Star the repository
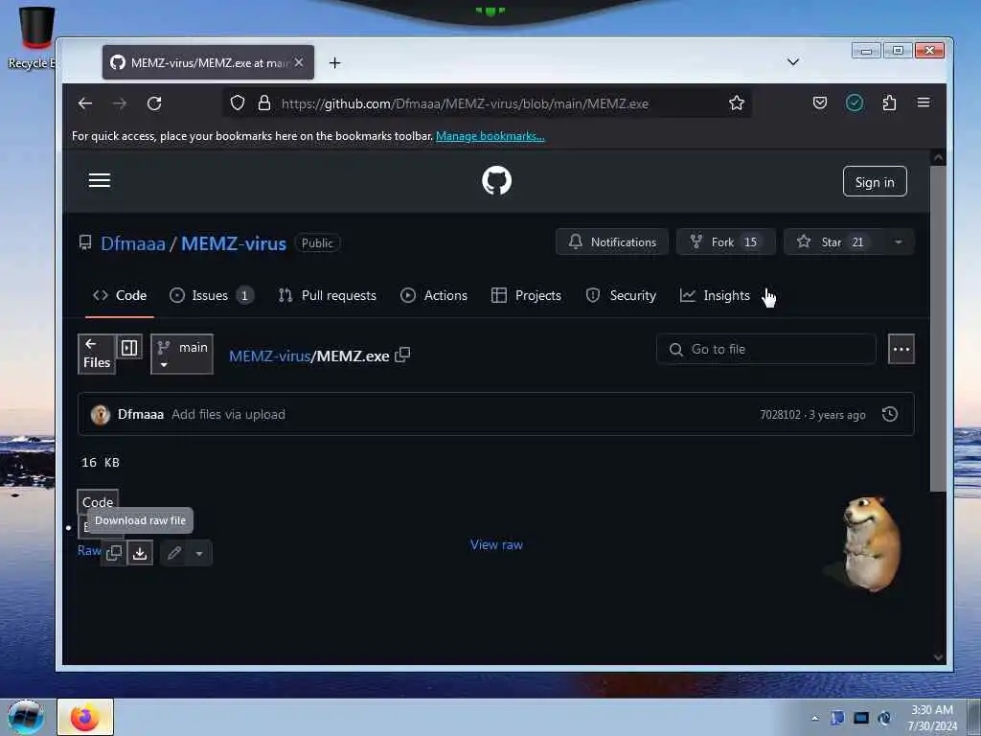 pyautogui.click(x=833, y=242)
